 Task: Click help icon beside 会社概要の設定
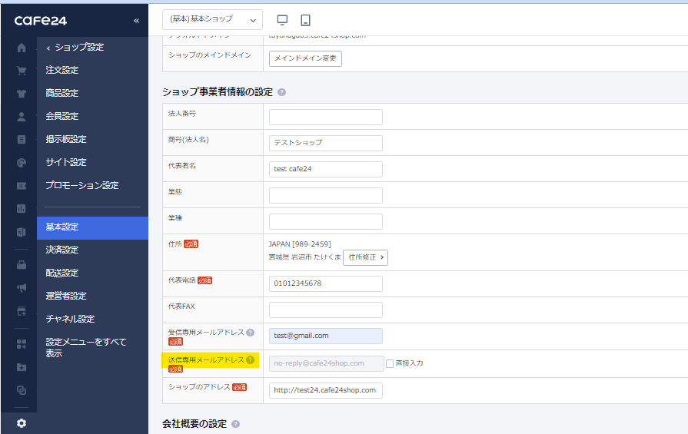point(236,424)
